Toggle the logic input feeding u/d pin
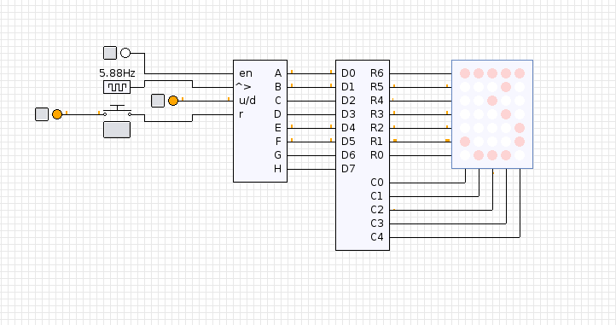616x325 pixels. point(158,101)
